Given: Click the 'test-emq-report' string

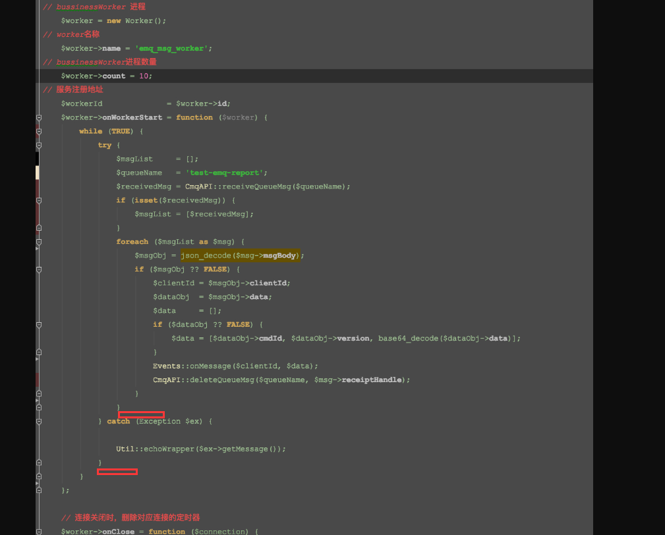Looking at the screenshot, I should click(224, 173).
